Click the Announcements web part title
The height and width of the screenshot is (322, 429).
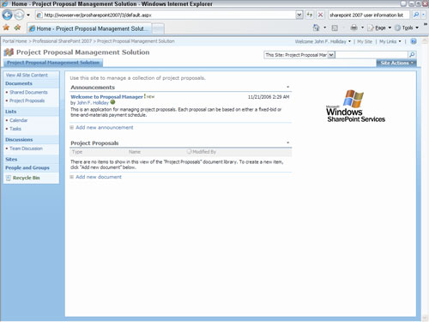[x=93, y=88]
